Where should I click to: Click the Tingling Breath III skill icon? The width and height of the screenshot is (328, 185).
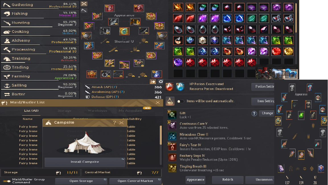click(172, 168)
